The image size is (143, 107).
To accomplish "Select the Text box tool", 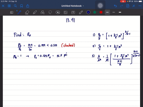I will (73, 12).
